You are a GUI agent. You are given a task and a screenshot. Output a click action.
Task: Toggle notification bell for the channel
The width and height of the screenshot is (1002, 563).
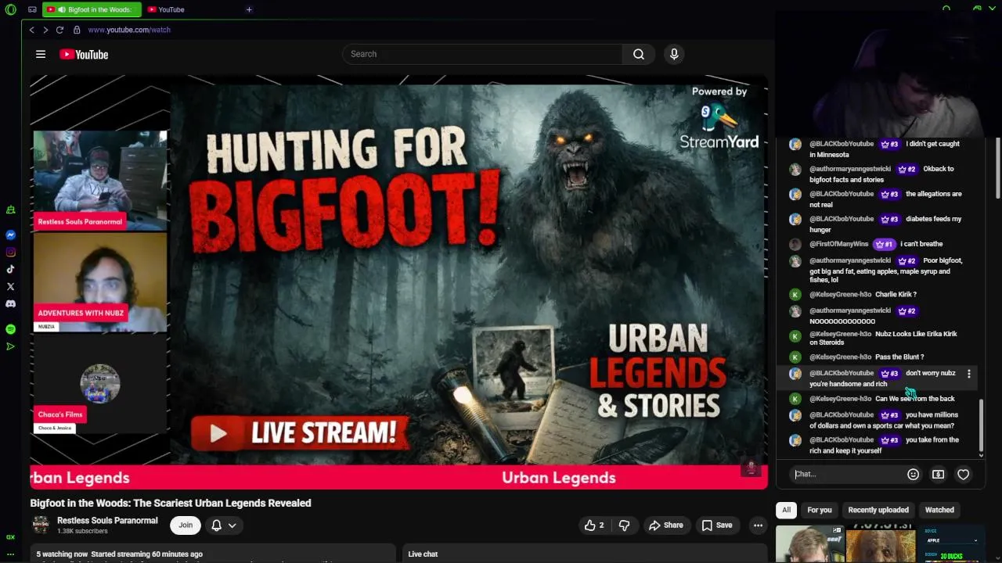[216, 525]
